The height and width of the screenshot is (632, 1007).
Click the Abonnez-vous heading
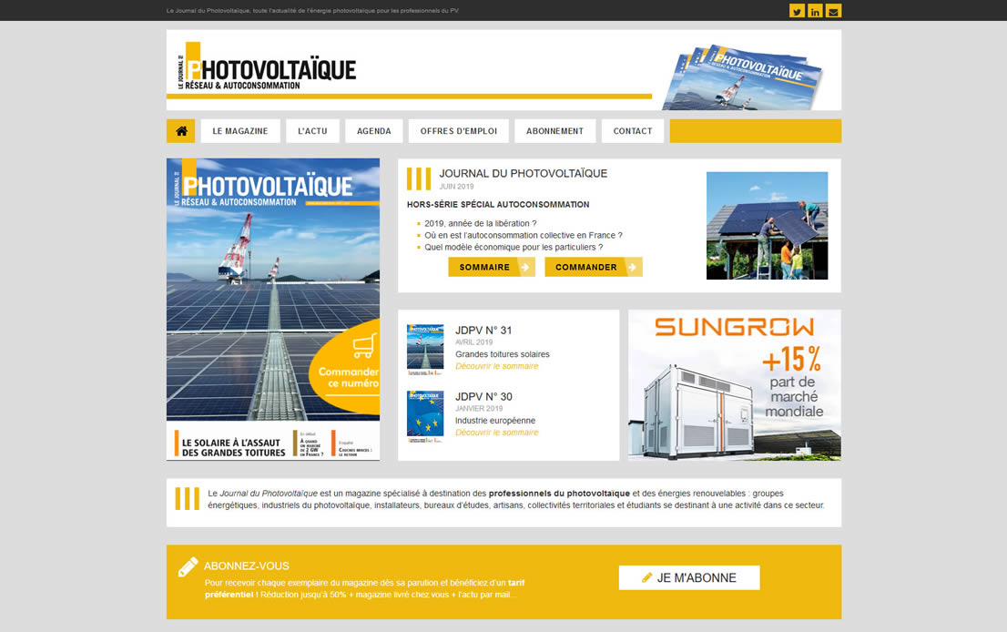[x=247, y=566]
